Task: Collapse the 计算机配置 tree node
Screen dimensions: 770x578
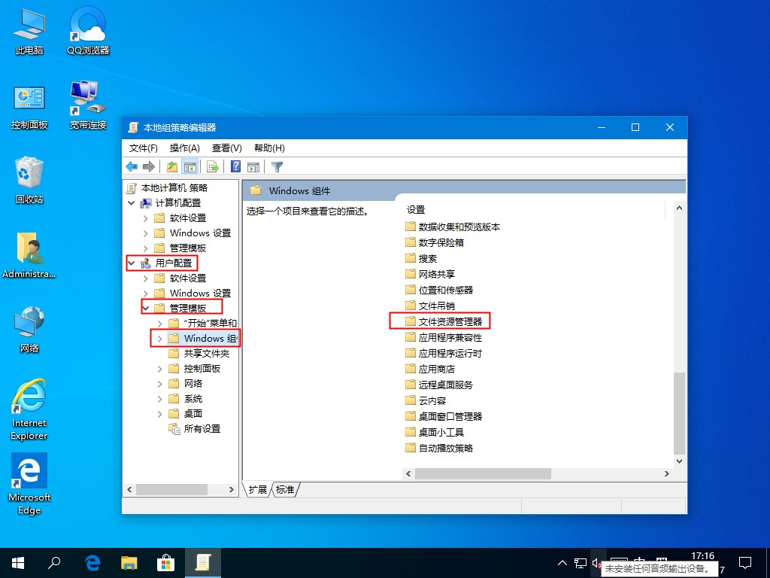Action: [x=131, y=202]
